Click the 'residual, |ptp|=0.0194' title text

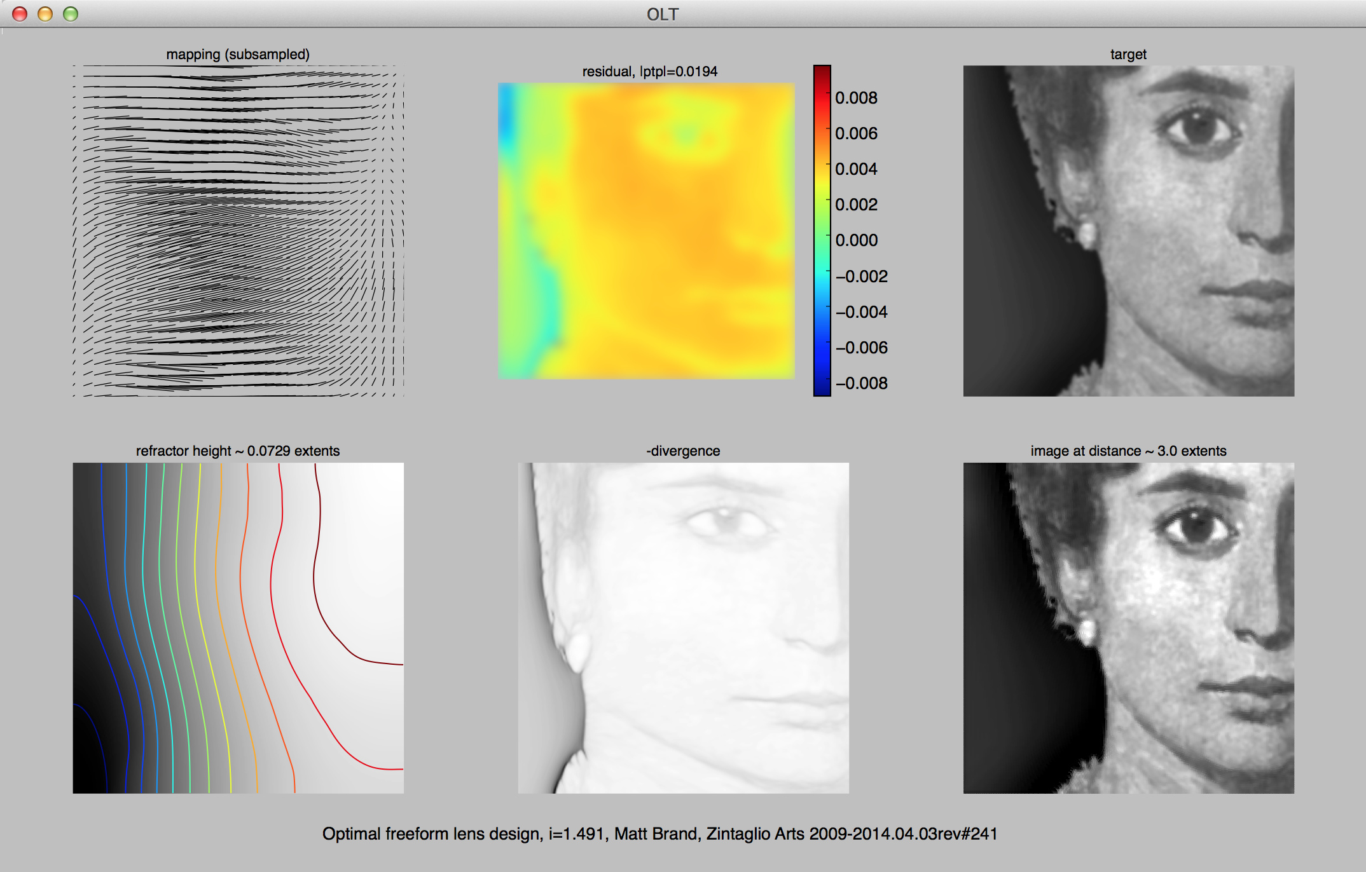649,71
